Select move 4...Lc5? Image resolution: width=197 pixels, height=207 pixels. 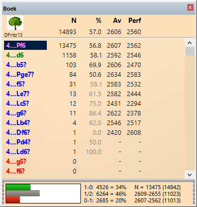17,103
